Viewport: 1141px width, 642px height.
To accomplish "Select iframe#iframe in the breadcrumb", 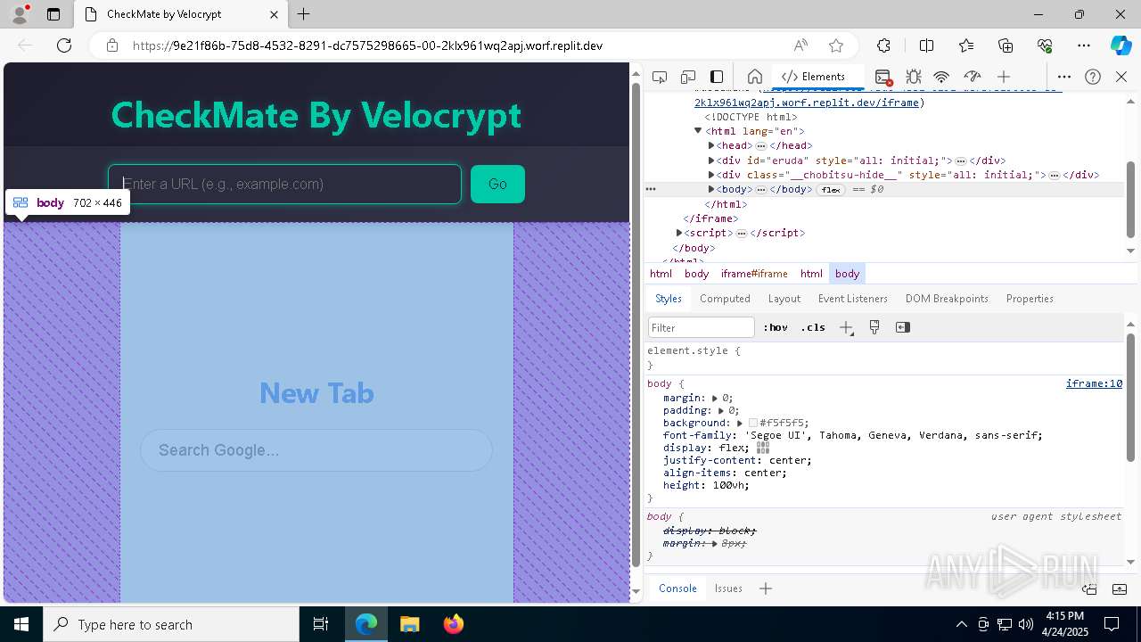I will [x=754, y=274].
